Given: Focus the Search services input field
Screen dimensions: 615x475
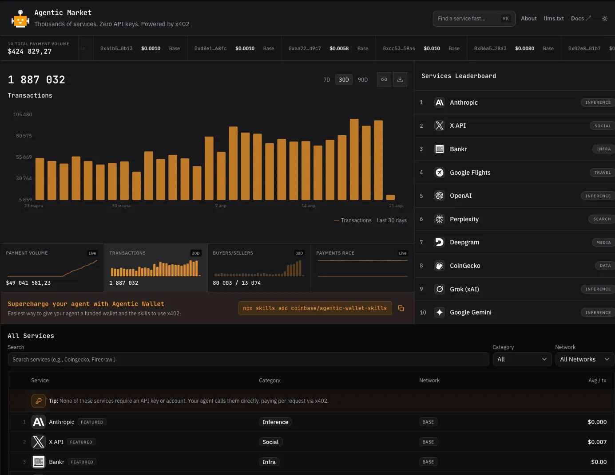Looking at the screenshot, I should point(248,359).
